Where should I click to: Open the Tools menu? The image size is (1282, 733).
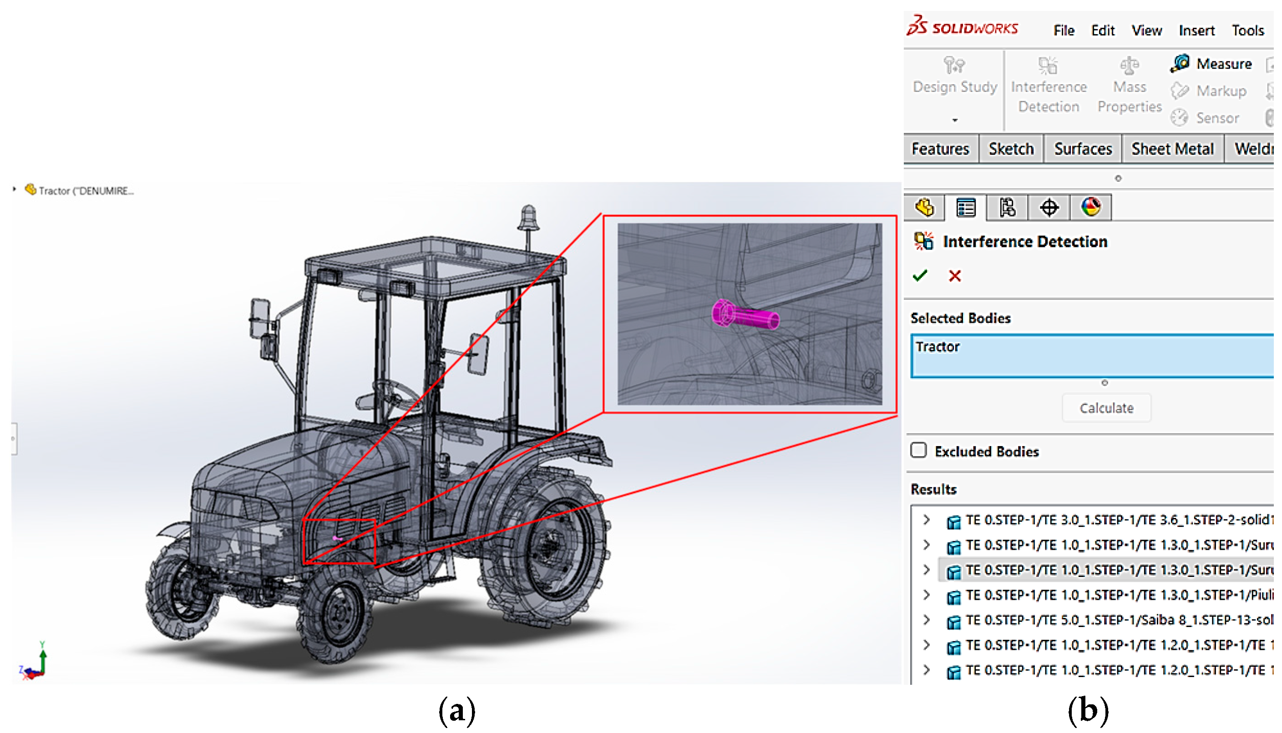click(1248, 31)
